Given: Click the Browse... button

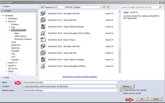Looking at the screenshot, I should (x=127, y=86).
